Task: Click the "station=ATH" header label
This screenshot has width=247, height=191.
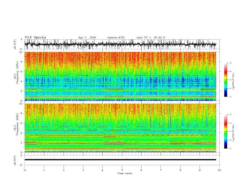Action: coord(116,37)
